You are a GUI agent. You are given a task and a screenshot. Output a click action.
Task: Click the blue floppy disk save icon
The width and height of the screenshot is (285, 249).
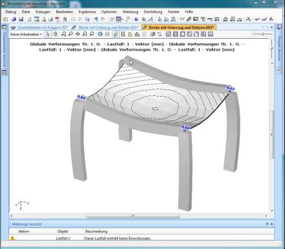coord(21,19)
